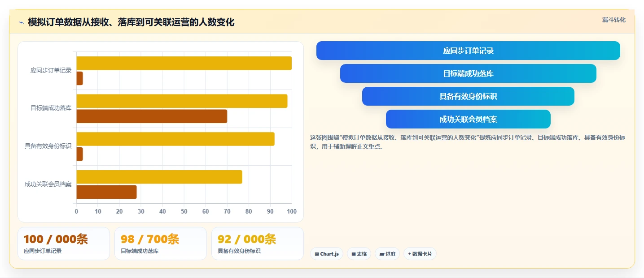Click the 98 / 700条 stat value
The height and width of the screenshot is (278, 644).
coord(150,239)
